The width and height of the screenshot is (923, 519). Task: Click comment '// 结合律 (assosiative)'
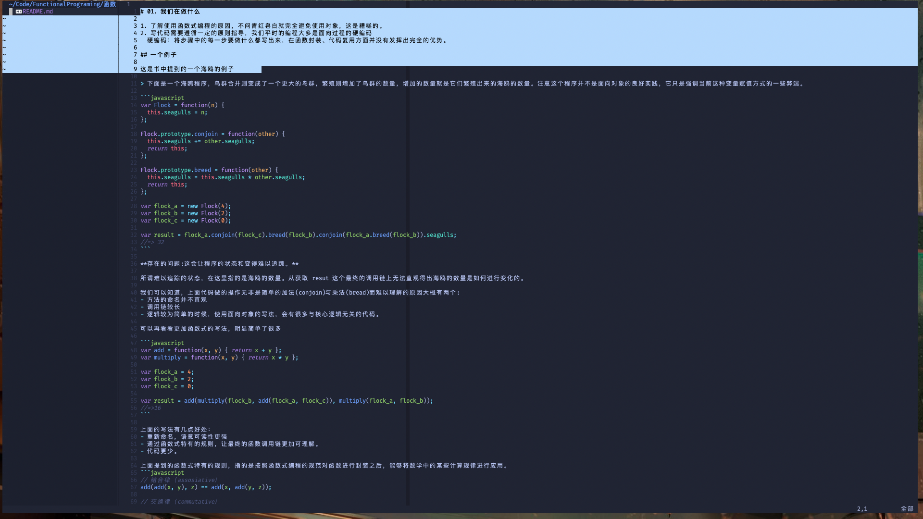point(179,480)
